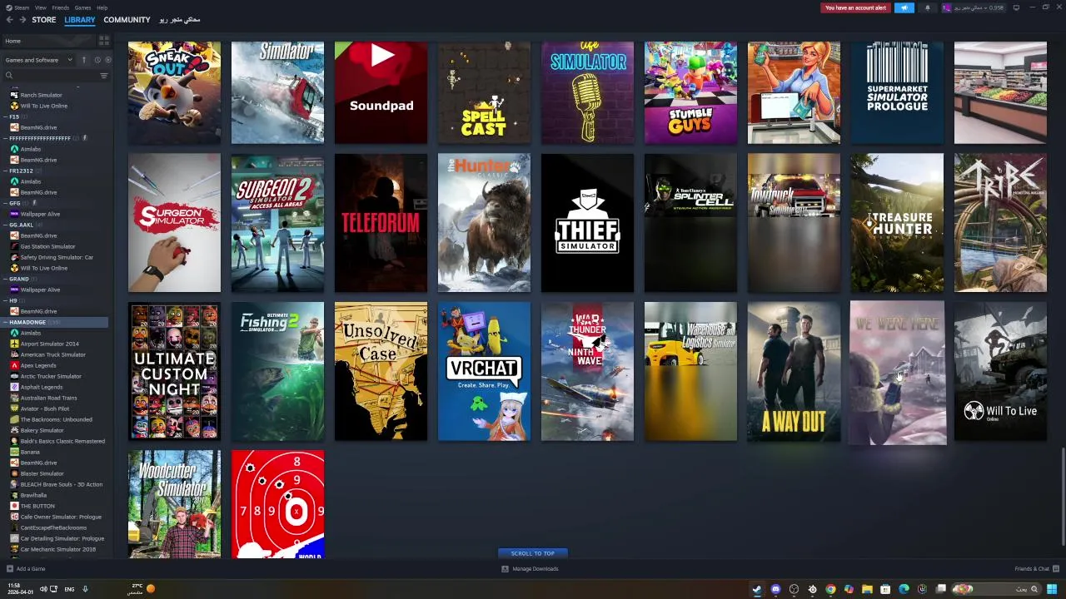Select Bakery Simulator in sidebar

(42, 430)
